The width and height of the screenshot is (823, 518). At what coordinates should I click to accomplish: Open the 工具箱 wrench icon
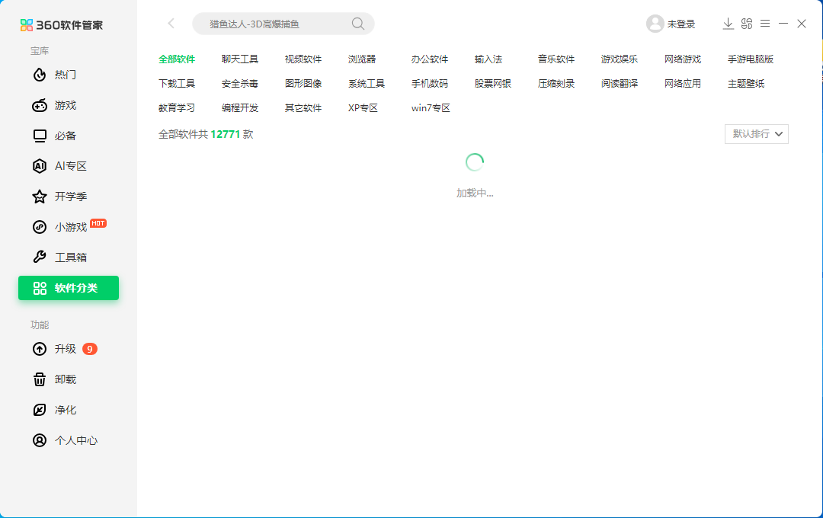tap(40, 257)
